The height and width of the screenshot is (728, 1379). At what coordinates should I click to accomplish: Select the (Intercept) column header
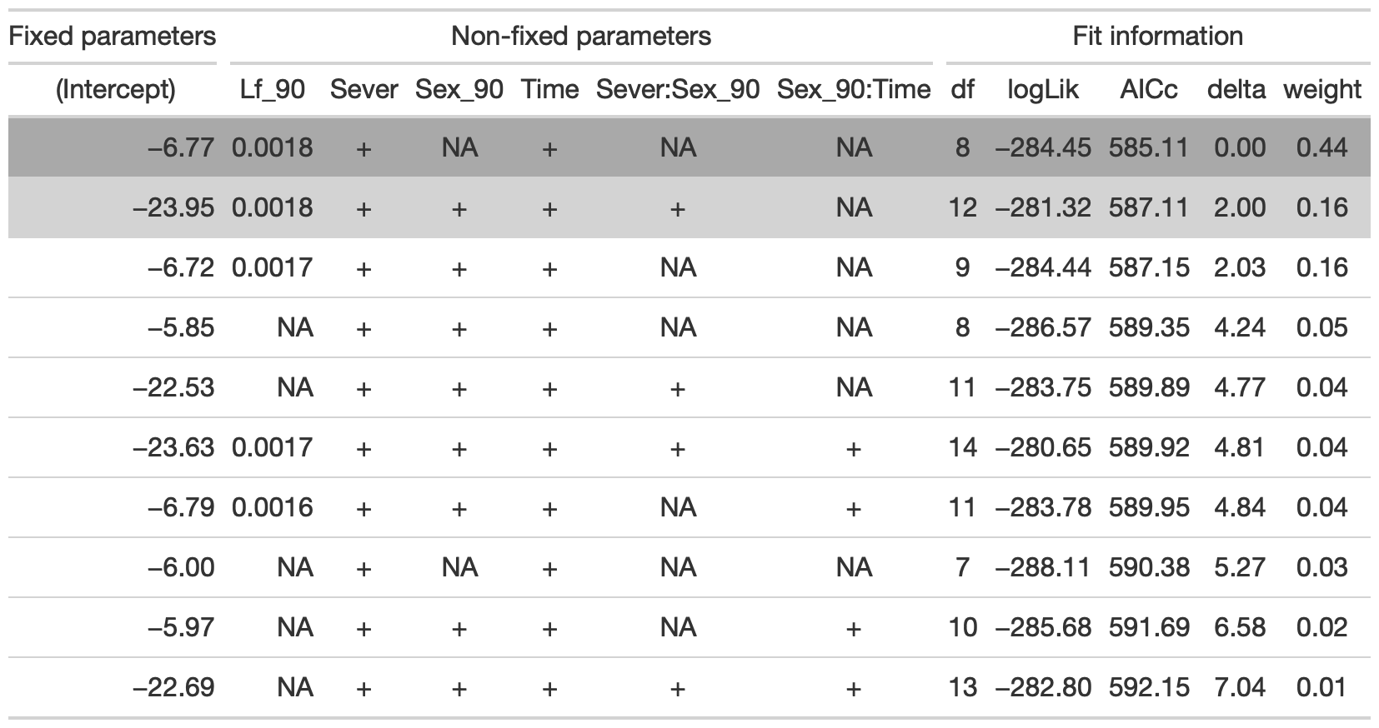115,89
